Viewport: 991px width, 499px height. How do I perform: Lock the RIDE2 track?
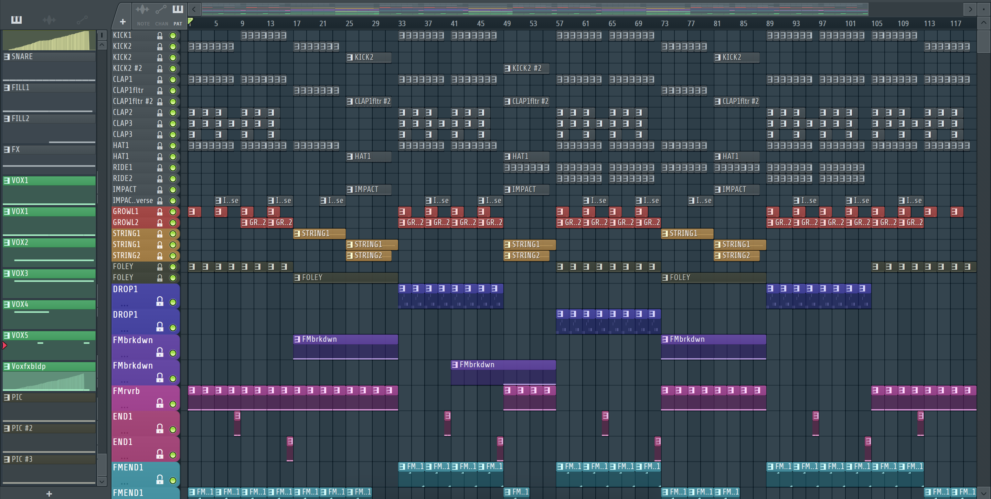[160, 179]
